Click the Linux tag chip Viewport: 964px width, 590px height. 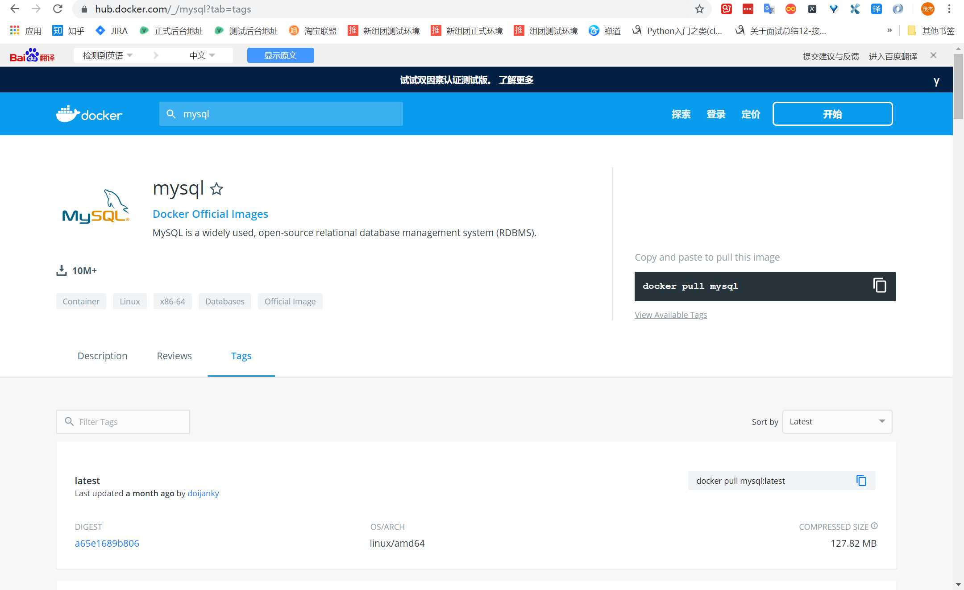point(130,301)
